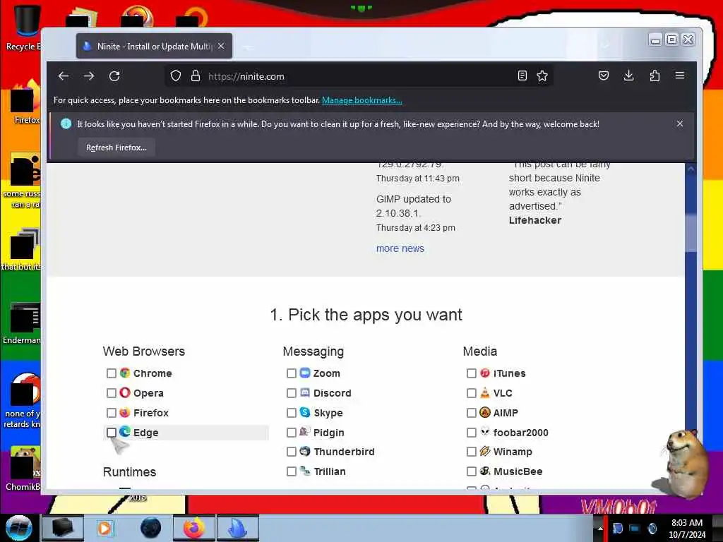Click the AIMP icon in Media
This screenshot has height=542, width=723.
point(484,412)
